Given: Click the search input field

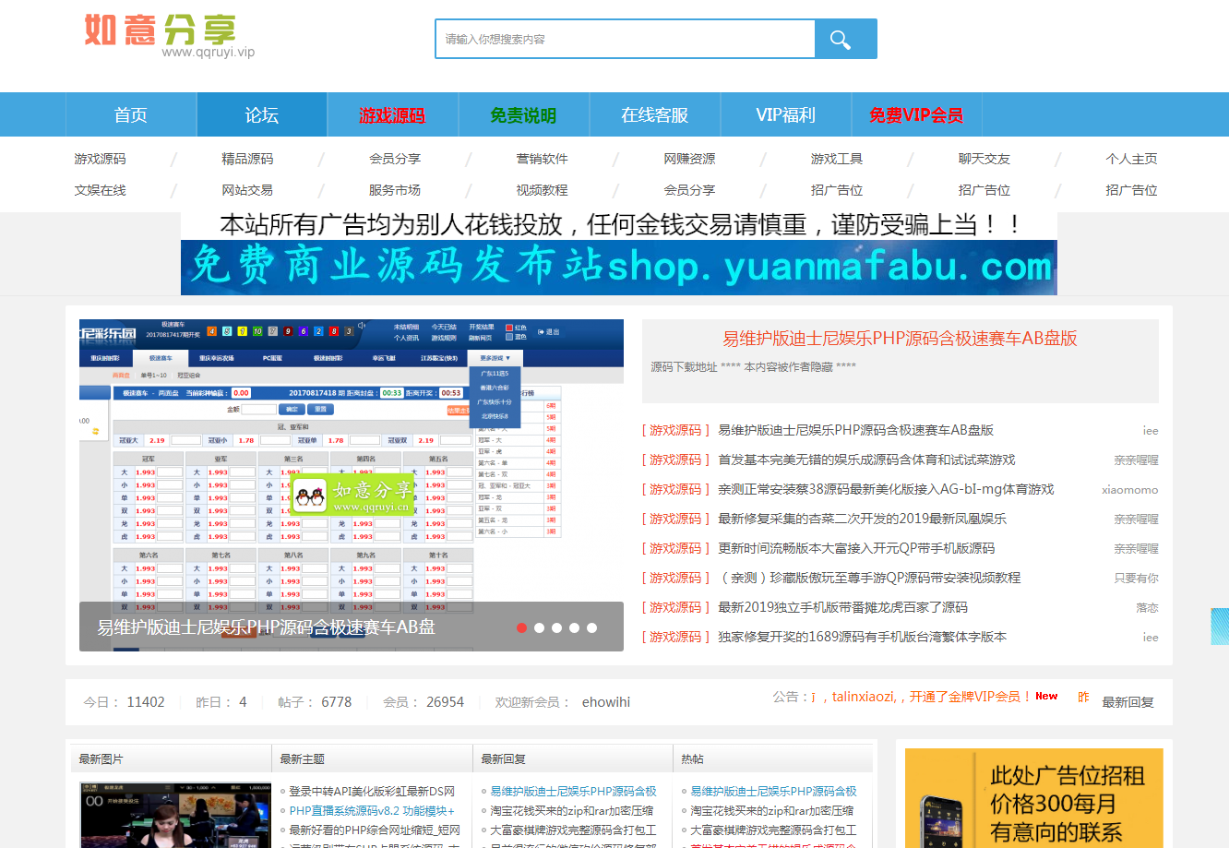Looking at the screenshot, I should (x=625, y=39).
